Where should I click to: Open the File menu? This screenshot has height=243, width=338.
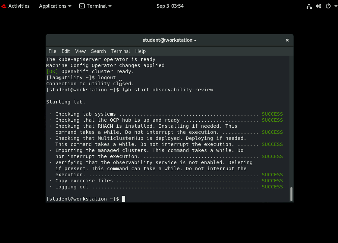[x=52, y=51]
